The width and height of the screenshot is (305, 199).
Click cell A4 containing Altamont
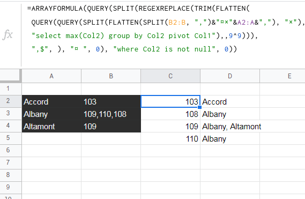pyautogui.click(x=51, y=126)
